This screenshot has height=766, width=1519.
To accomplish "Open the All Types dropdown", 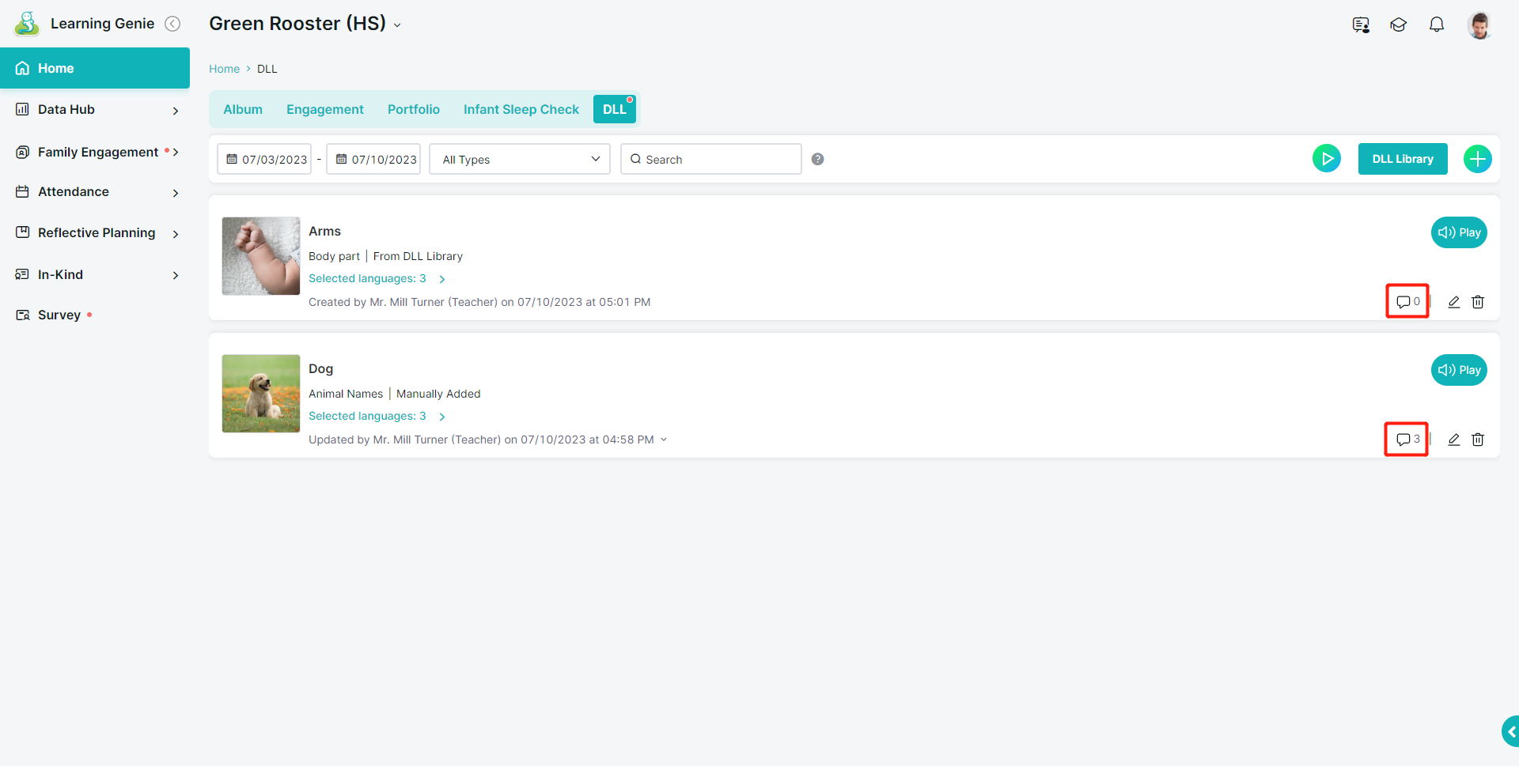I will (x=520, y=159).
